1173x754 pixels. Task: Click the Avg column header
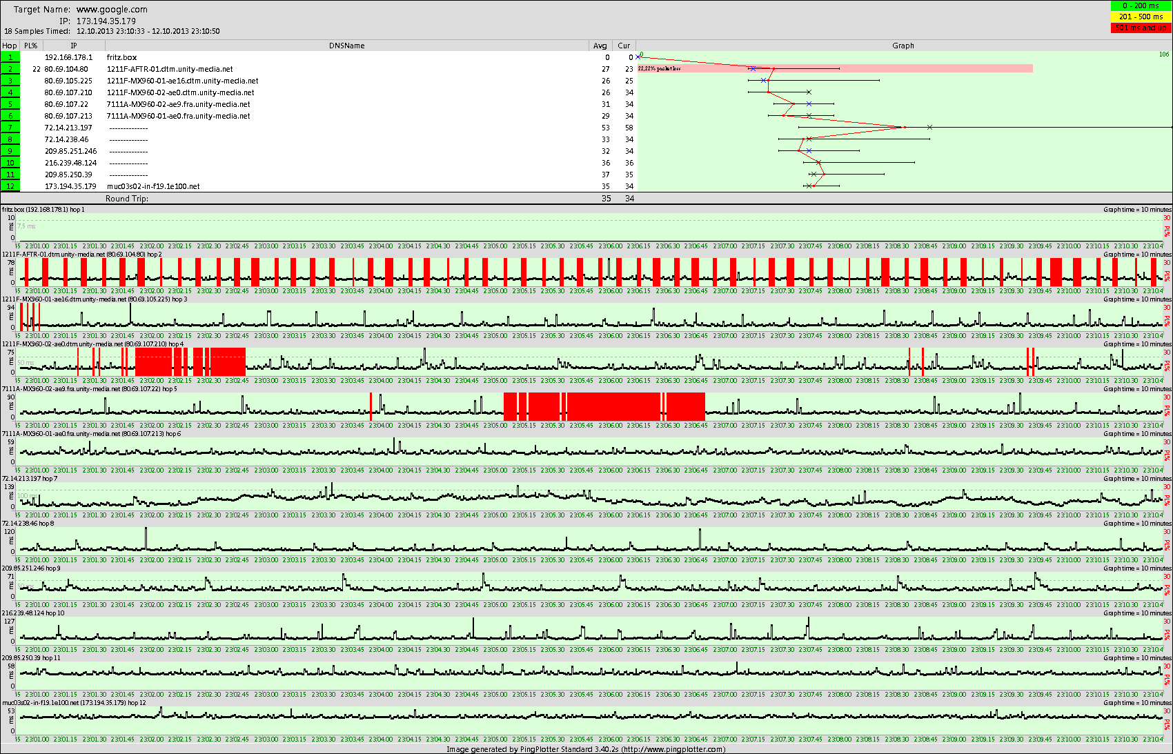click(x=600, y=46)
